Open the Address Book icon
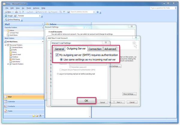 pyautogui.click(x=68, y=12)
